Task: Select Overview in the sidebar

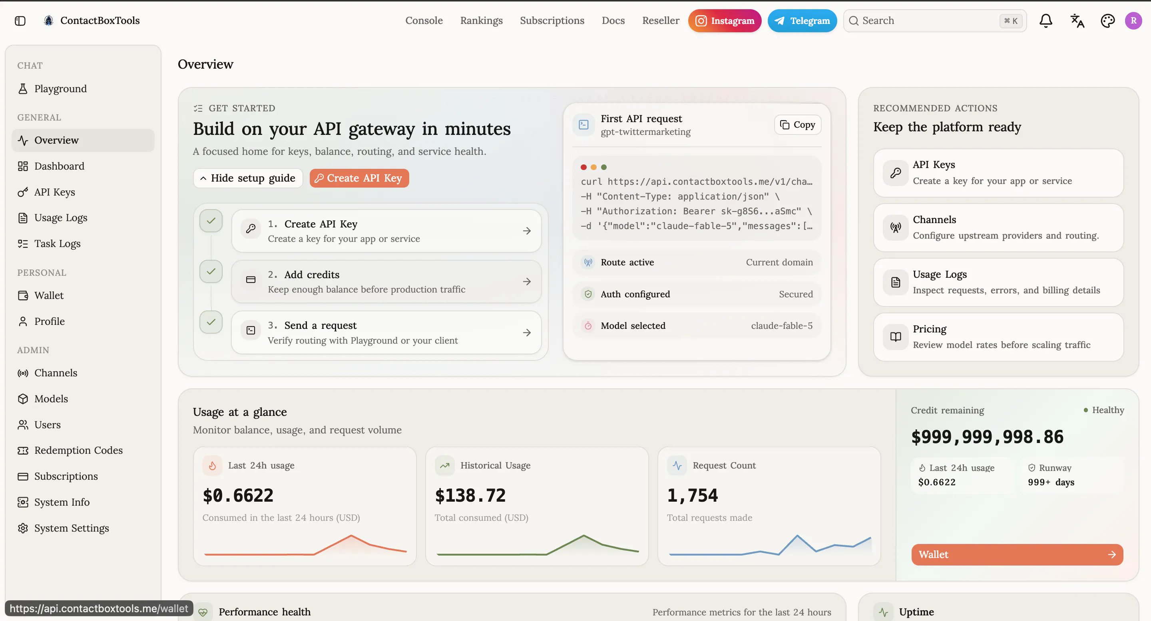Action: coord(83,140)
